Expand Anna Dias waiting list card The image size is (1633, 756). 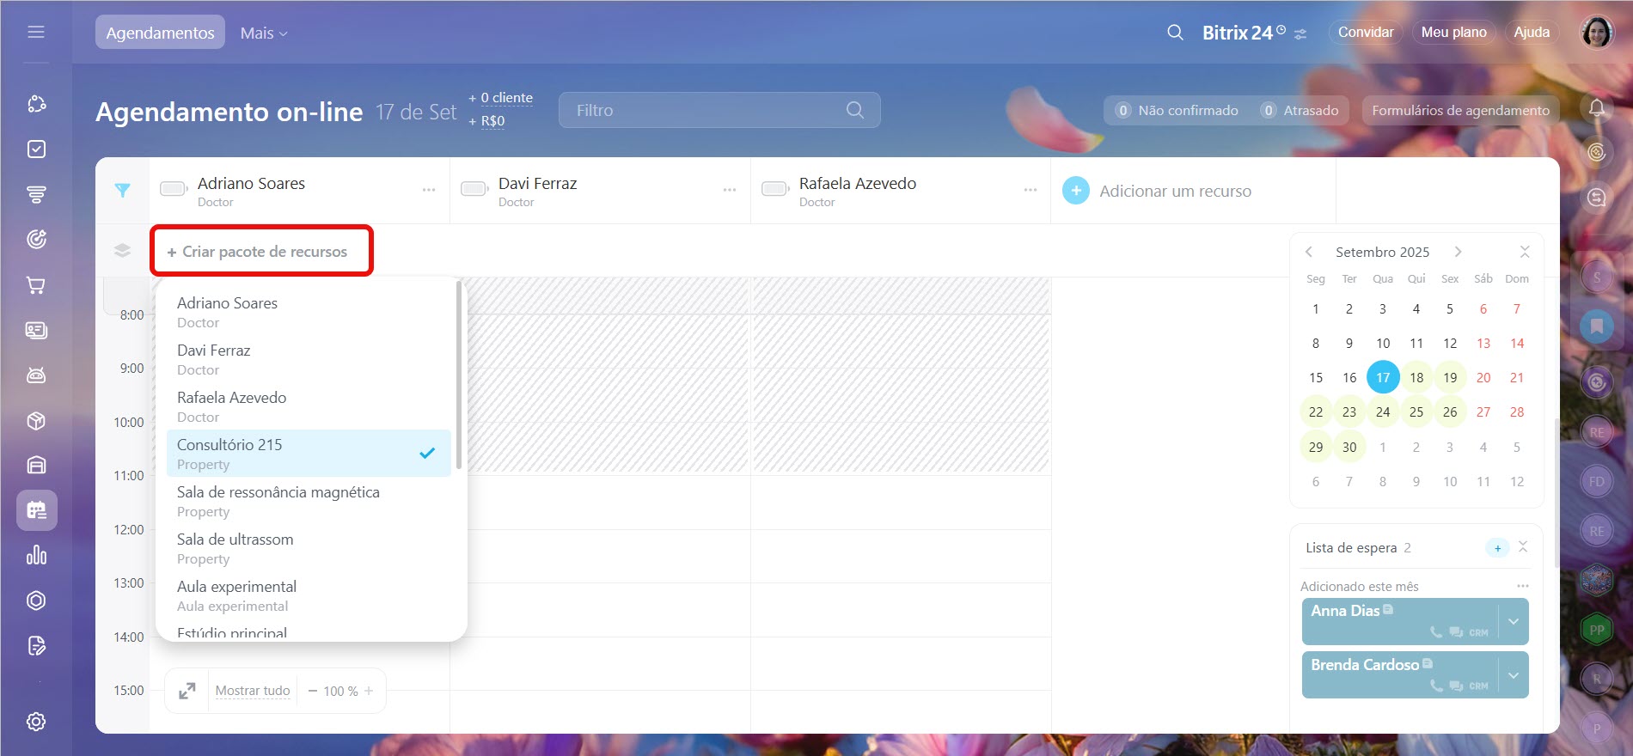(1514, 621)
